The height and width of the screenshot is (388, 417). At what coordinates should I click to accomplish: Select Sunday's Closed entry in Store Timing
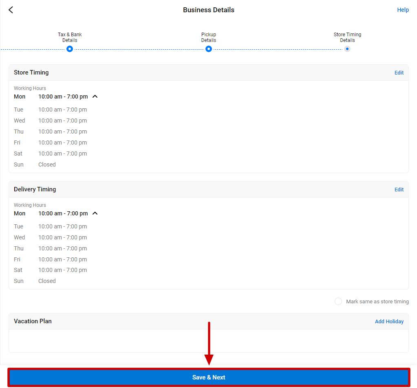(x=46, y=164)
